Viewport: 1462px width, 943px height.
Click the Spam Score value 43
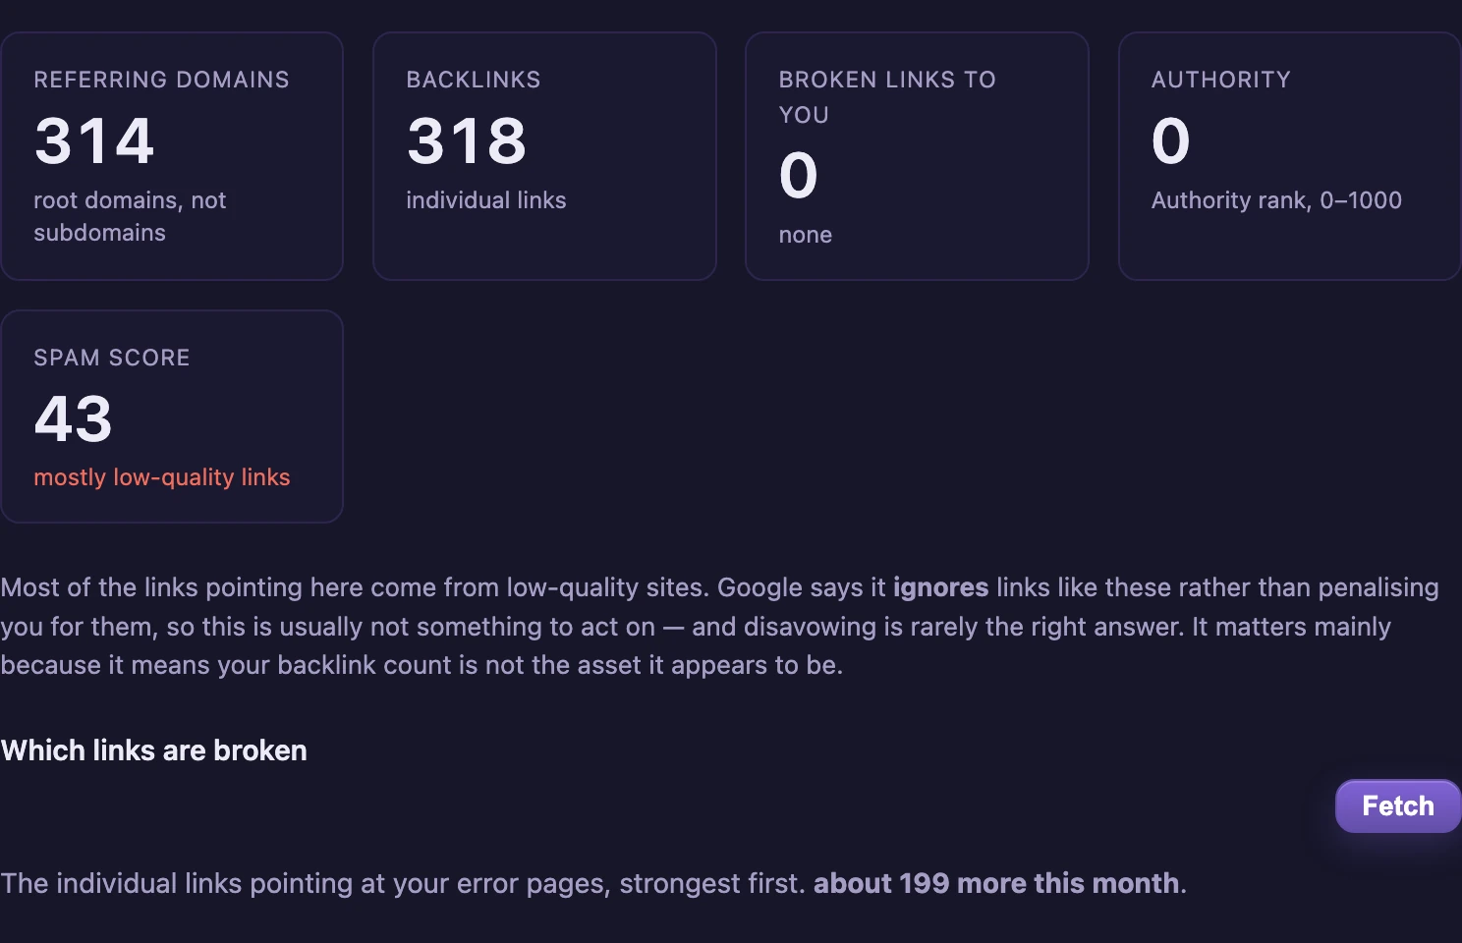(74, 418)
